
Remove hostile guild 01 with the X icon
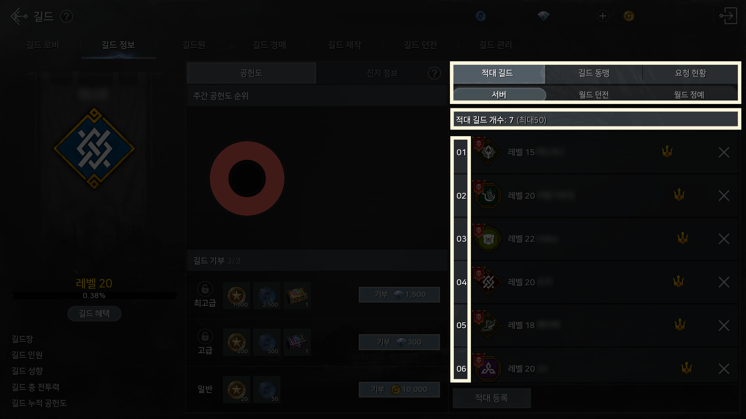click(x=724, y=152)
